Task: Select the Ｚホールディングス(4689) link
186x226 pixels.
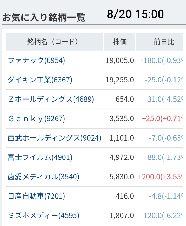Action: click(51, 99)
